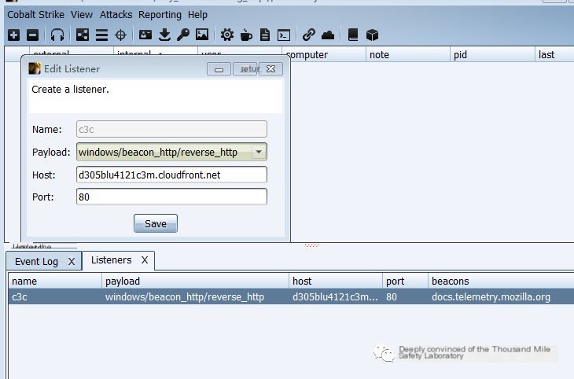This screenshot has height=379, width=574.
Task: Open Java signed applet coffee icon
Action: coord(246,35)
